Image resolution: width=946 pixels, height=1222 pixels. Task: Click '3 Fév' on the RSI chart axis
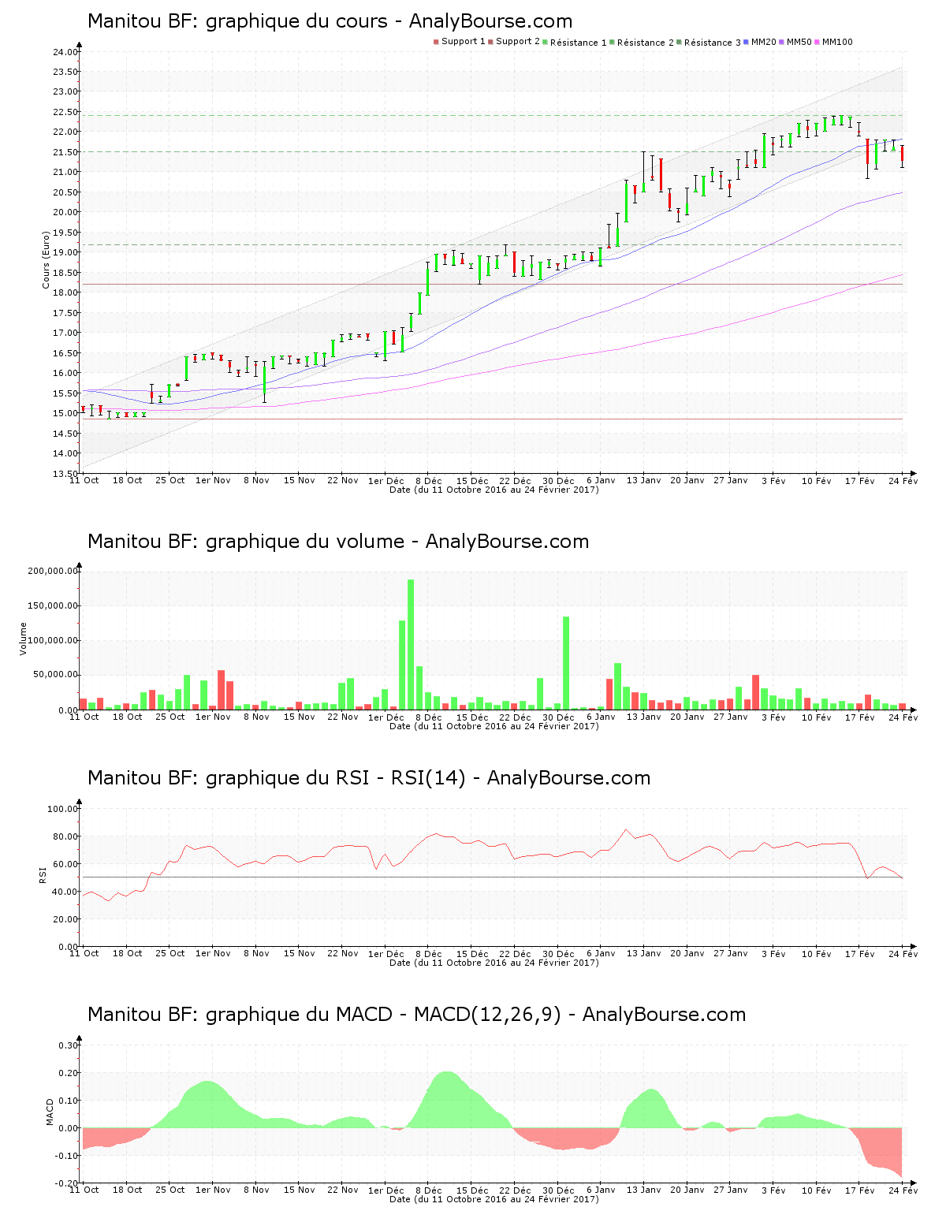coord(773,953)
